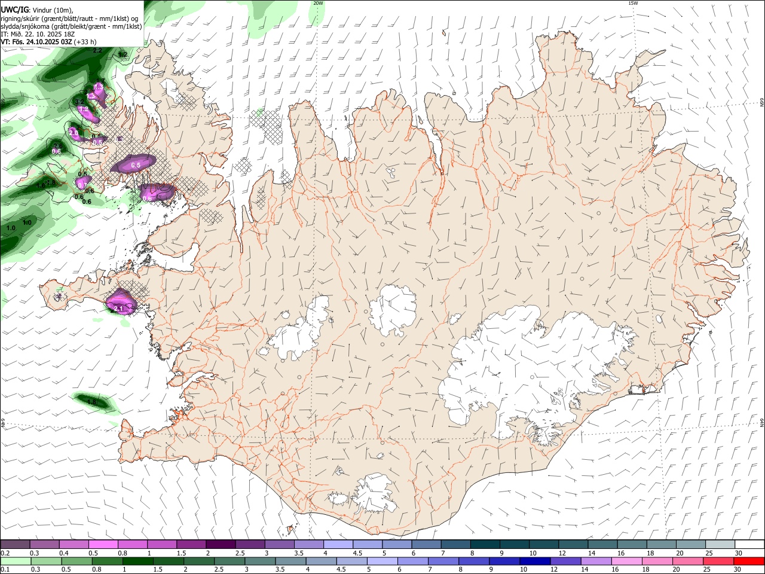Click the "1.8" value on the southwest offshore green patch

pyautogui.click(x=91, y=402)
